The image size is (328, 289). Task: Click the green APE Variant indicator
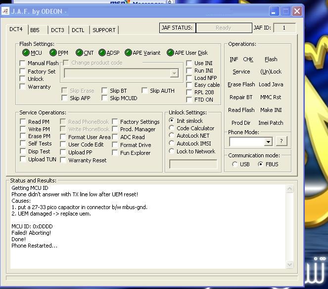[x=128, y=53]
